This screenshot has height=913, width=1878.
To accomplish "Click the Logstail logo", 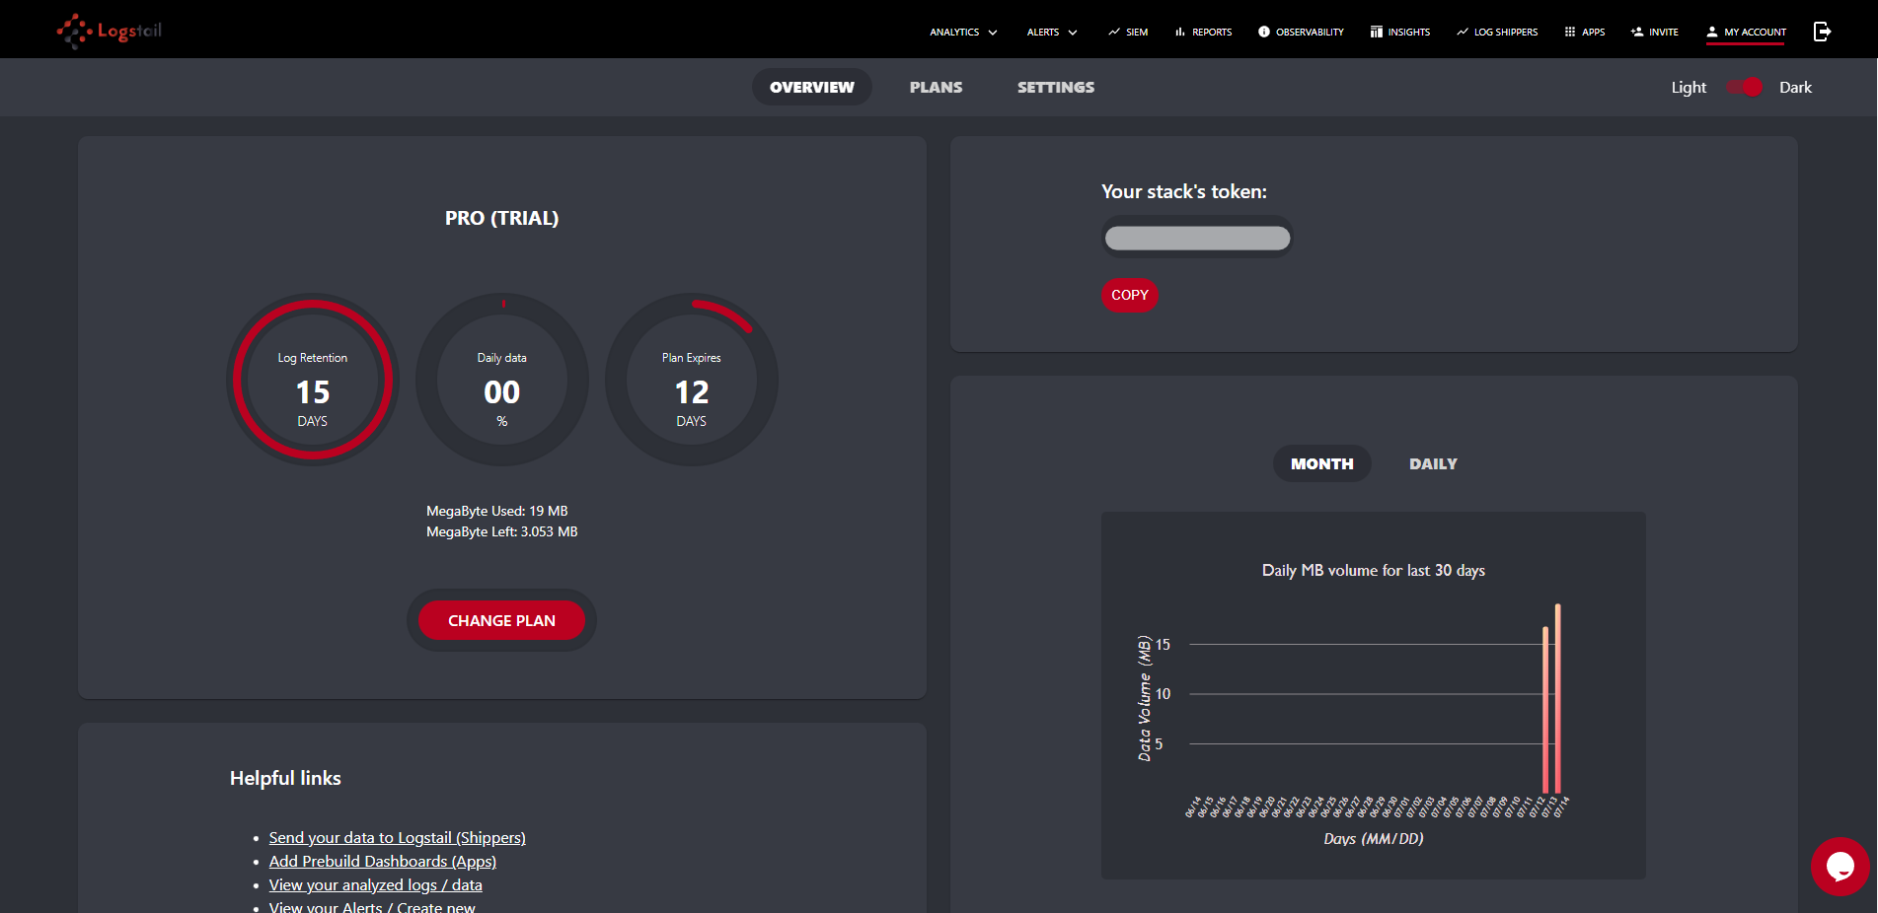I will [x=109, y=31].
